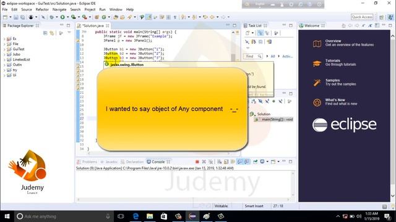Open Microsoft Edge from the taskbar

(x=136, y=216)
